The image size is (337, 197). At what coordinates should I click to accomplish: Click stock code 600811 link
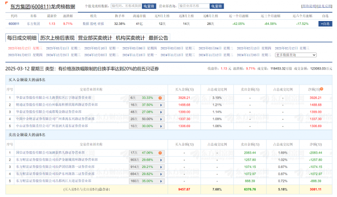14,23
